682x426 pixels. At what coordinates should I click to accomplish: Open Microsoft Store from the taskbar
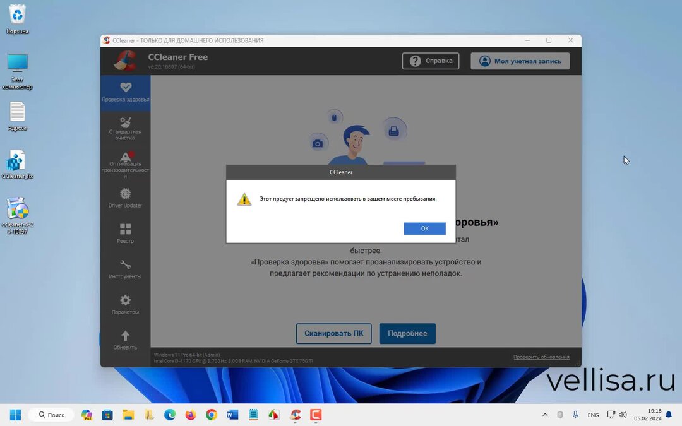(x=107, y=415)
